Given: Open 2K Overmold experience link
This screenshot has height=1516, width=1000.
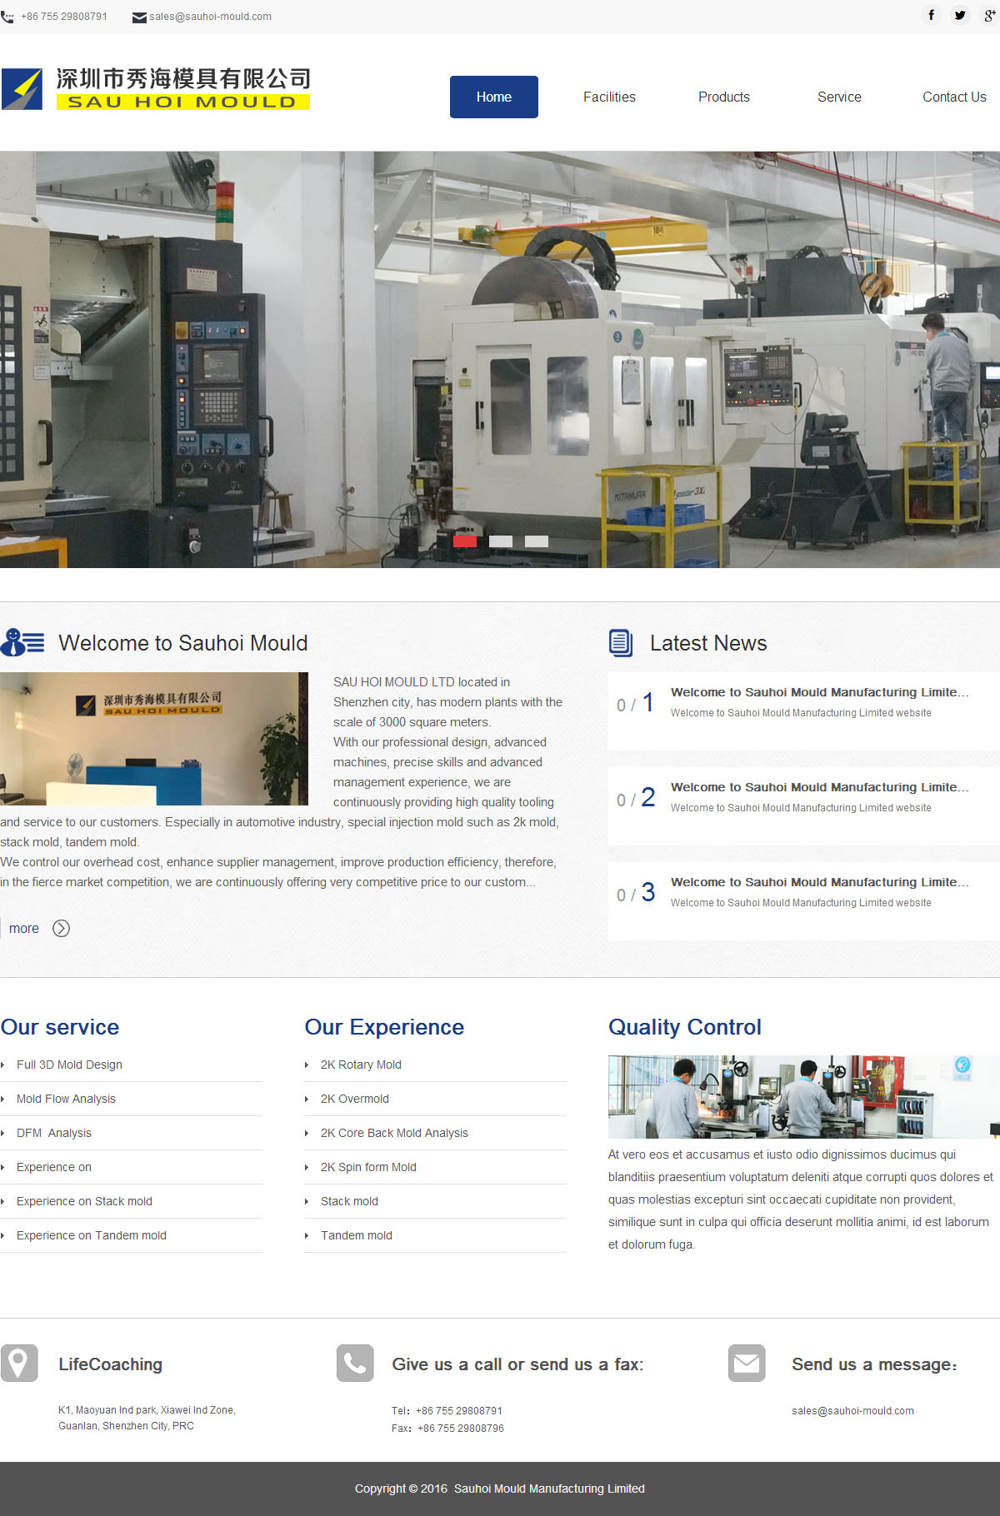Looking at the screenshot, I should pyautogui.click(x=355, y=1099).
